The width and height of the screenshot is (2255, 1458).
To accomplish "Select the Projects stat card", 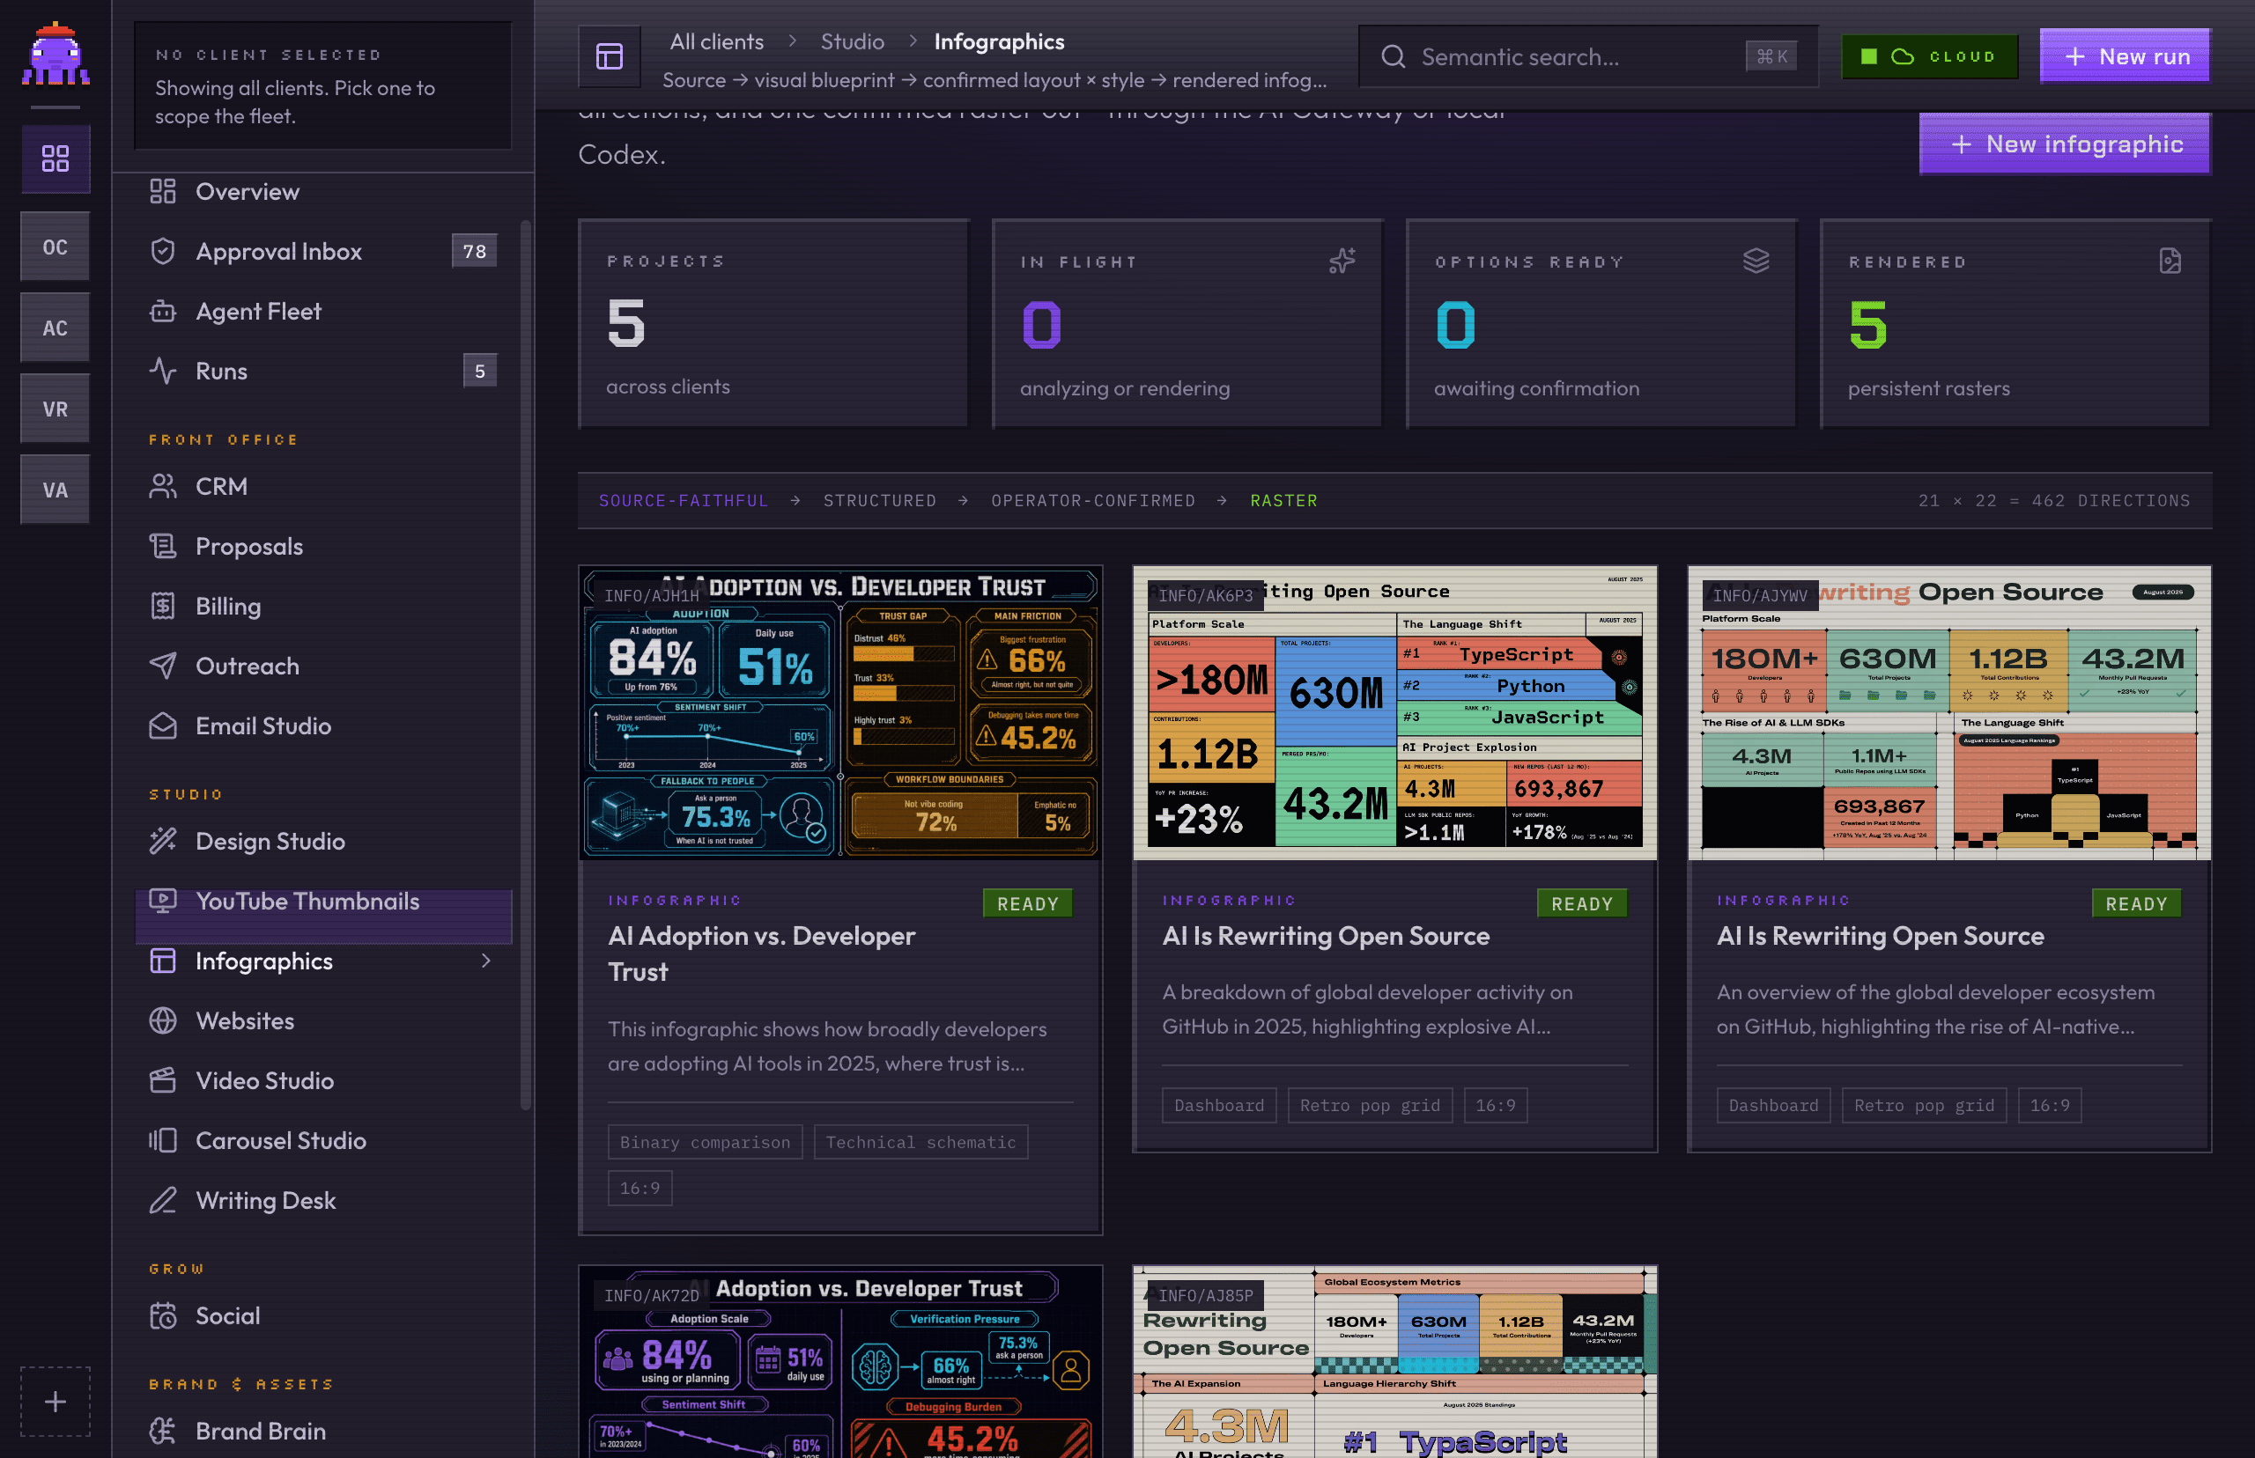I will pos(773,325).
